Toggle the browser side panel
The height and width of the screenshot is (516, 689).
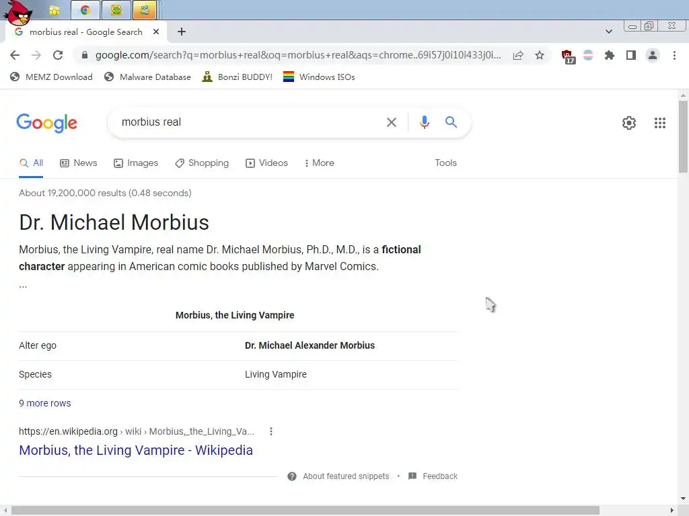click(631, 55)
